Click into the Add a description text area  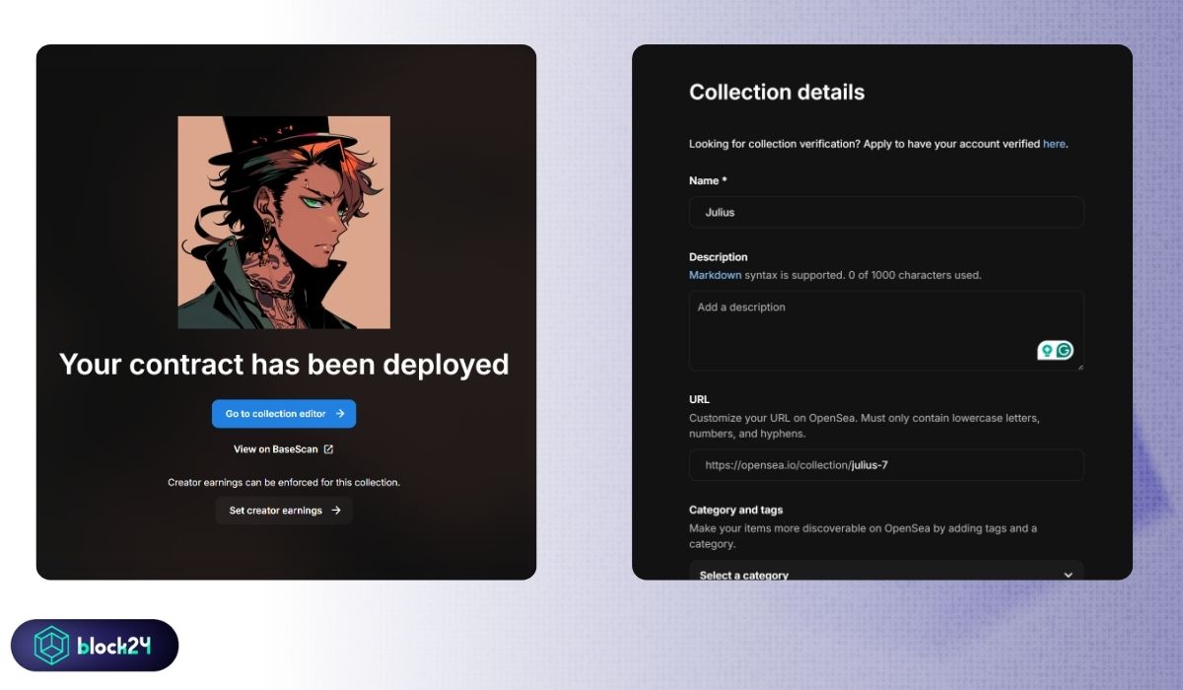coord(886,330)
